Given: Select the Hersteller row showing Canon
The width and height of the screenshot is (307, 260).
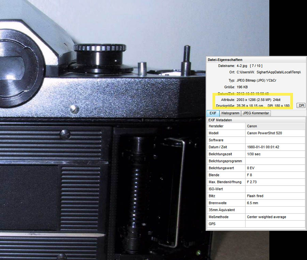Looking at the screenshot, I should point(256,126).
